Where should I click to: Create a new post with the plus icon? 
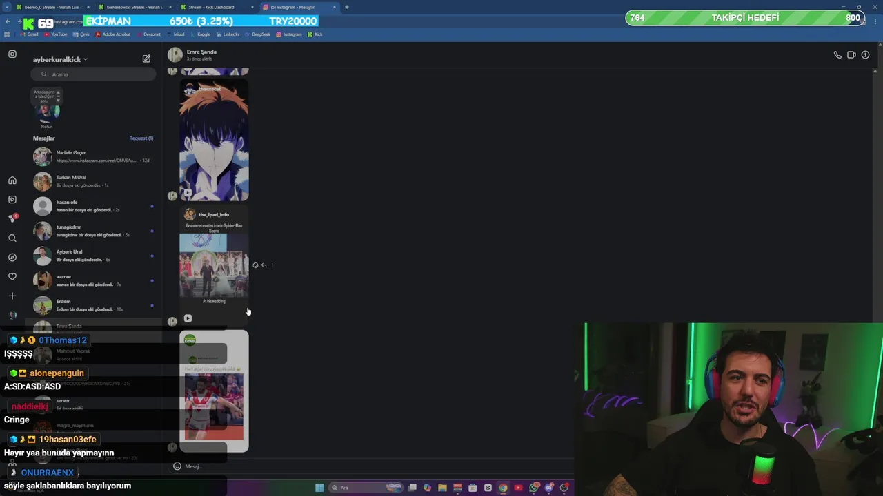pyautogui.click(x=12, y=296)
